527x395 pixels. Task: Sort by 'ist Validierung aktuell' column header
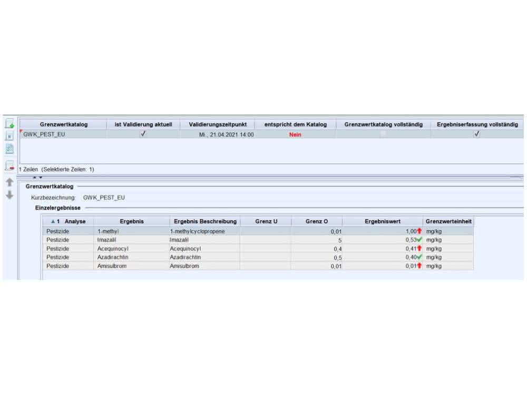pyautogui.click(x=143, y=125)
